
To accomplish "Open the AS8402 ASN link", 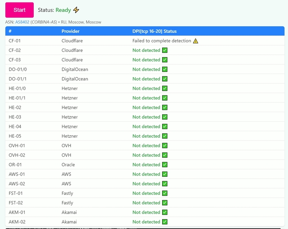I will (x=22, y=22).
